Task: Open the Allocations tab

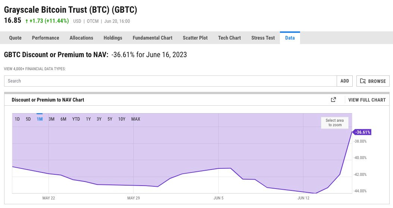Action: (81, 38)
